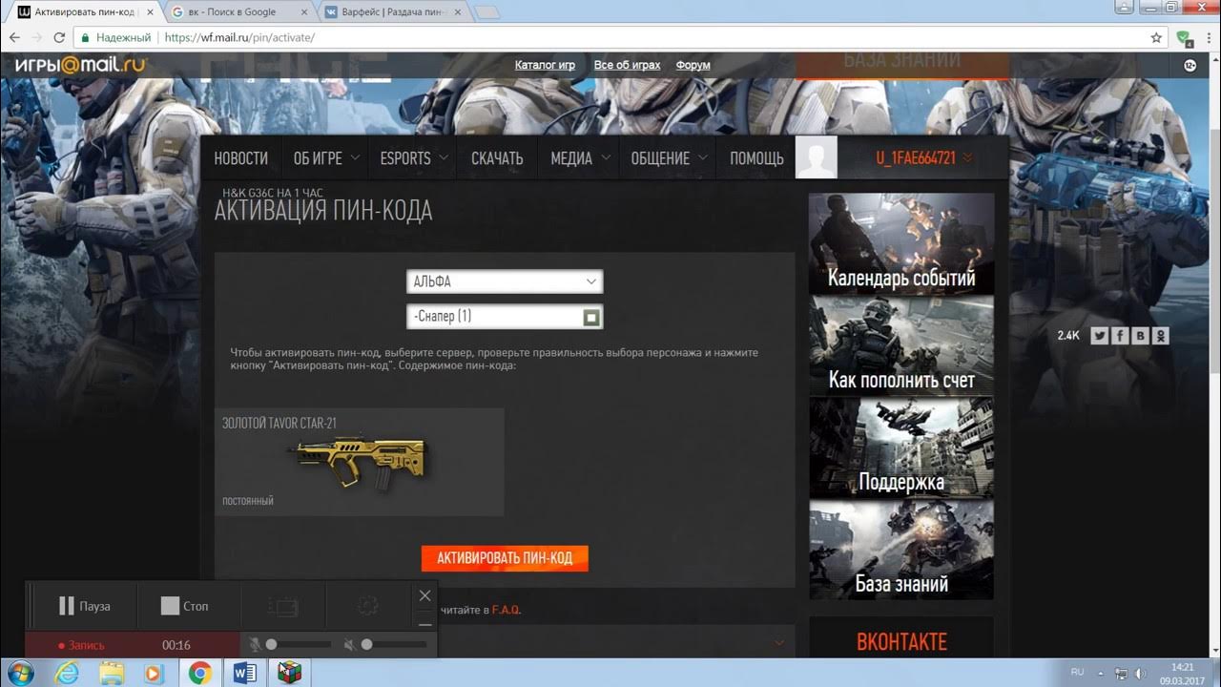Viewport: 1221px width, 687px height.
Task: Click the ВКОНТАКТЕ widget header
Action: click(x=901, y=641)
